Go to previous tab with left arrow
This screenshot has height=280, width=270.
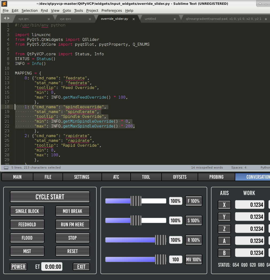click(x=5, y=18)
